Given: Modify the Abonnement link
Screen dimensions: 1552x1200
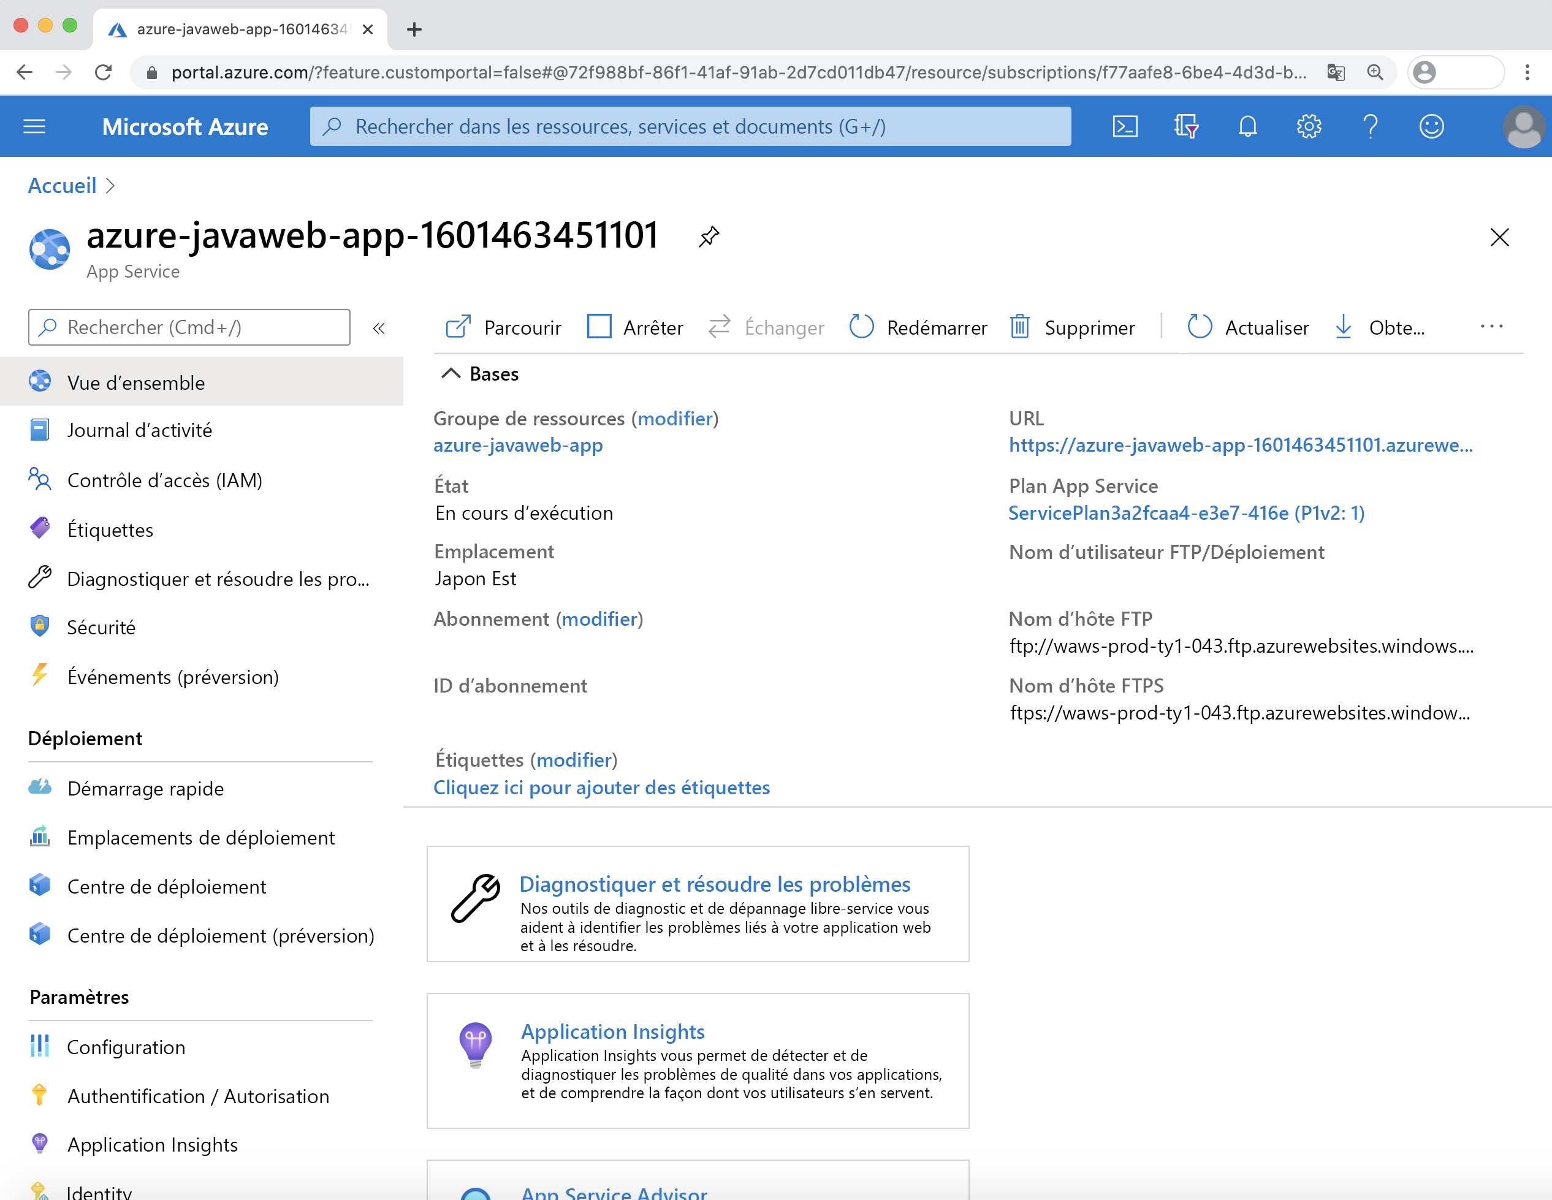Looking at the screenshot, I should click(x=599, y=619).
